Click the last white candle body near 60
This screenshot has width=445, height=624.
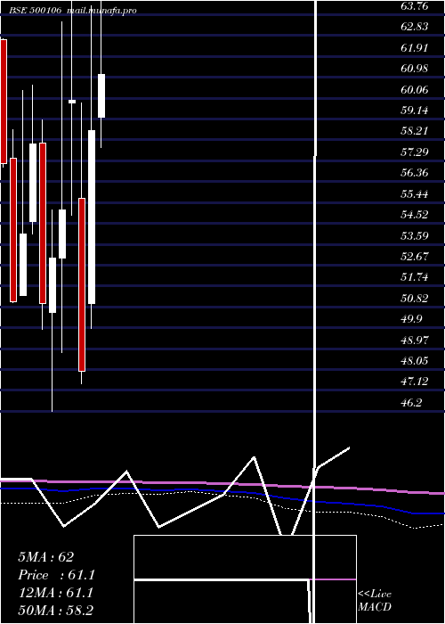pyautogui.click(x=101, y=95)
